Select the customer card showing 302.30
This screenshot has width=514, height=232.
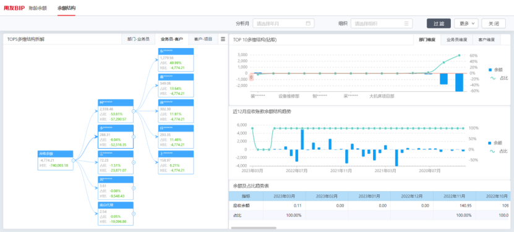176,111
